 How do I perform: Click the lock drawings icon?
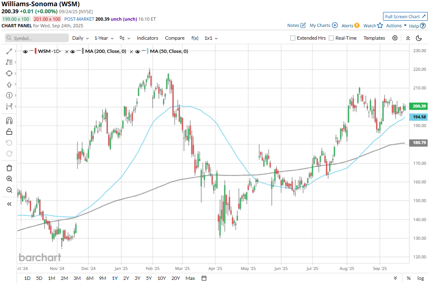click(9, 132)
